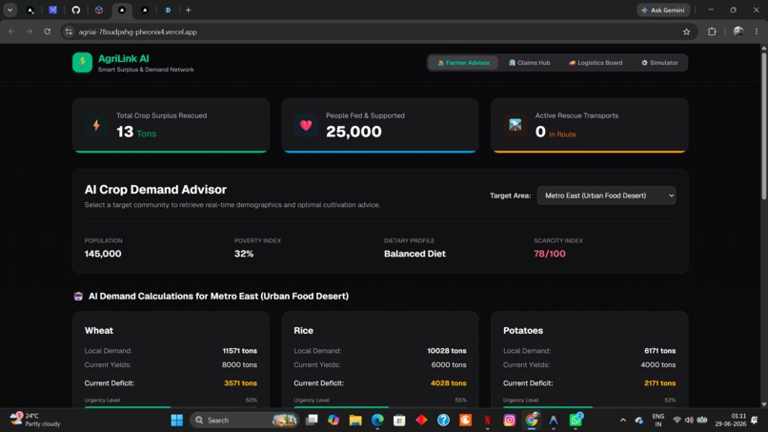View site information icon in address bar
Image resolution: width=768 pixels, height=432 pixels.
(69, 31)
